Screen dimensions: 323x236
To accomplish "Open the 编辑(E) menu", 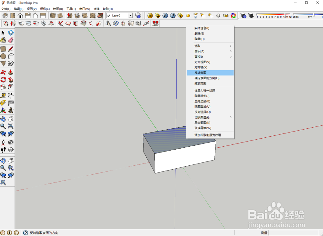I will coord(18,9).
